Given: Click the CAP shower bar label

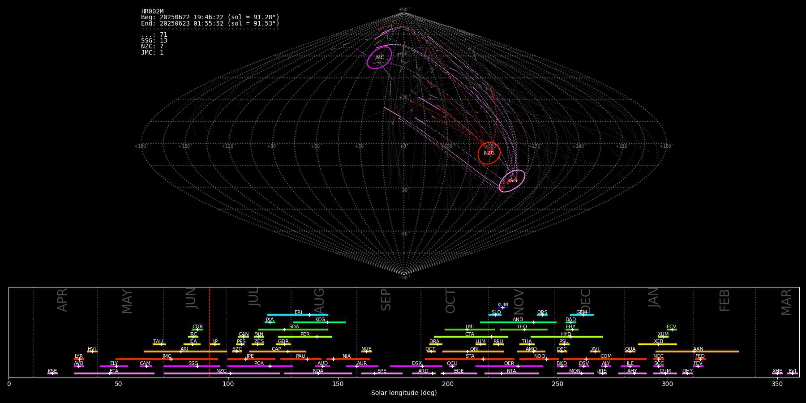Looking at the screenshot, I should 277,349.
